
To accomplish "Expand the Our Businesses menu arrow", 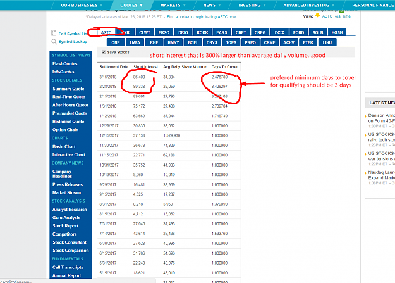I will 101,5.
